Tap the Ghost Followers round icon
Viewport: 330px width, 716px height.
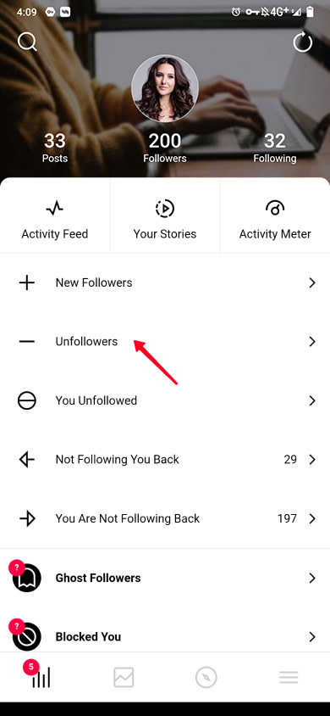click(26, 578)
